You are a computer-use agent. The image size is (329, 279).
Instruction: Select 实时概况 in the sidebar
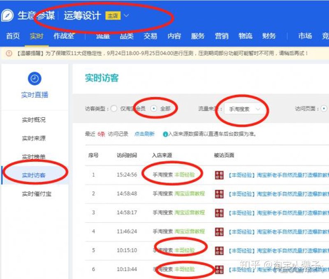tap(34, 120)
